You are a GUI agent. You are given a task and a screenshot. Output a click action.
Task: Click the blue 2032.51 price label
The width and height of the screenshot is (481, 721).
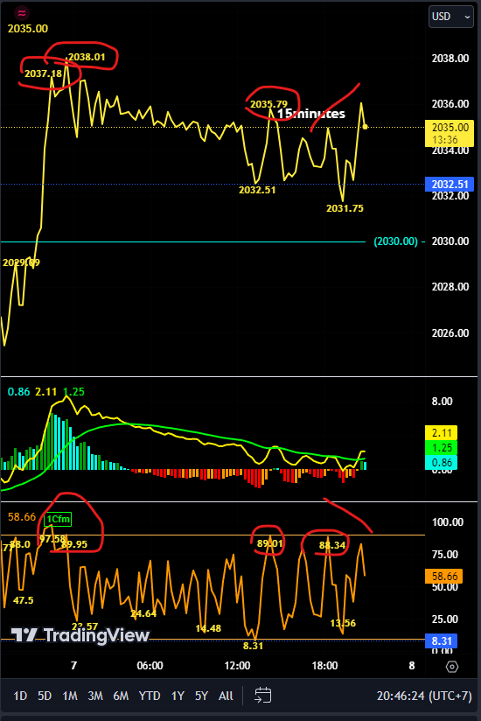pos(450,185)
